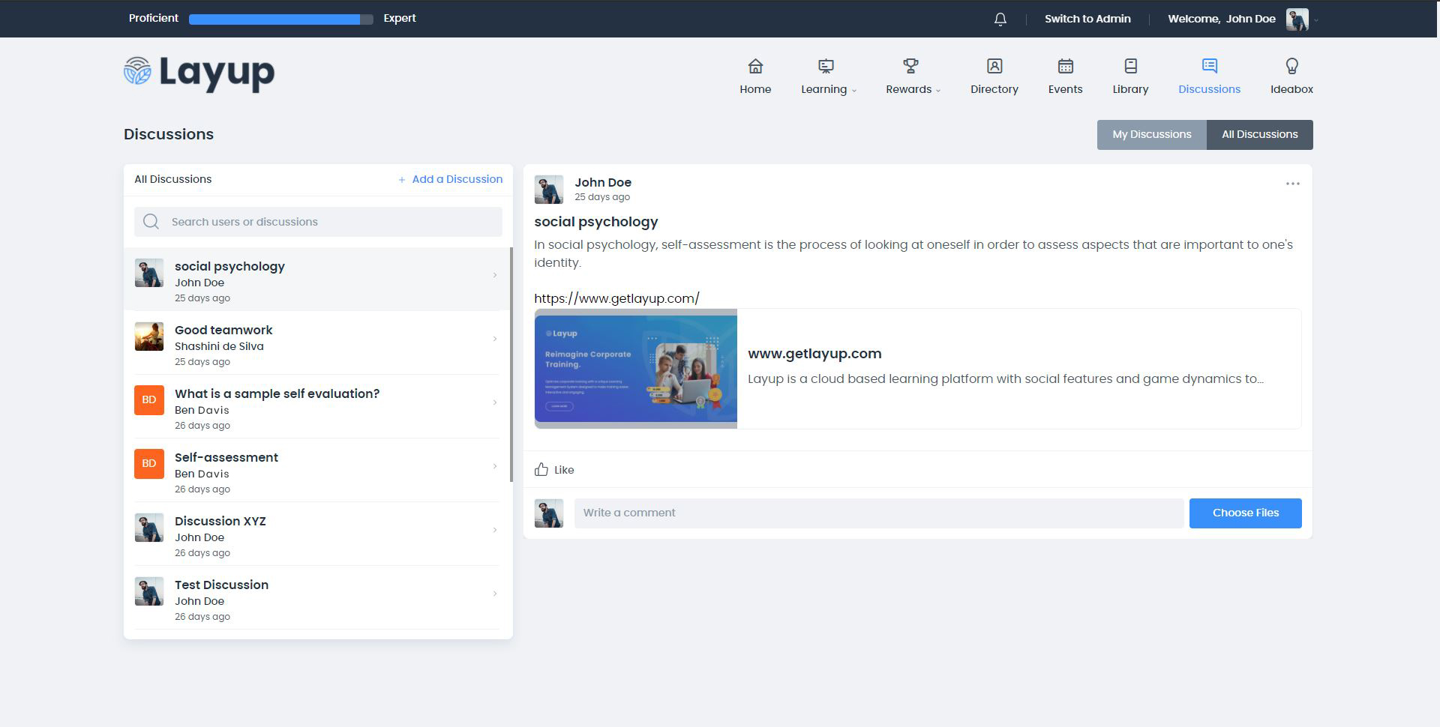
Task: Open the Home nav icon
Action: pyautogui.click(x=754, y=67)
